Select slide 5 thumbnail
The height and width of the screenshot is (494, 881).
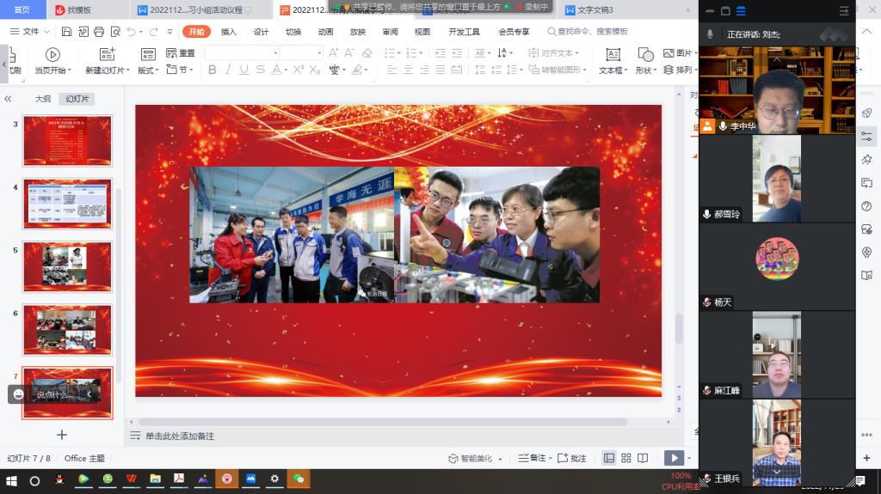[67, 265]
